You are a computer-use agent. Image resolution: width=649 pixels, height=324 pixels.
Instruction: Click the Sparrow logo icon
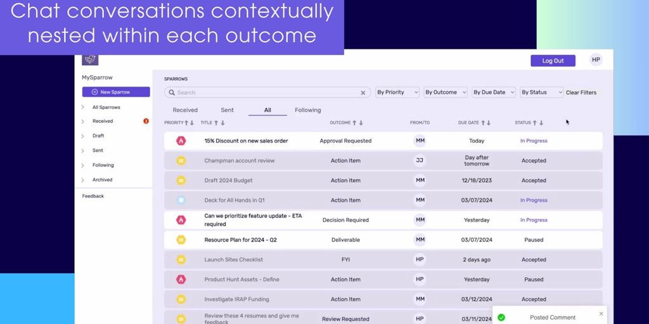91,59
